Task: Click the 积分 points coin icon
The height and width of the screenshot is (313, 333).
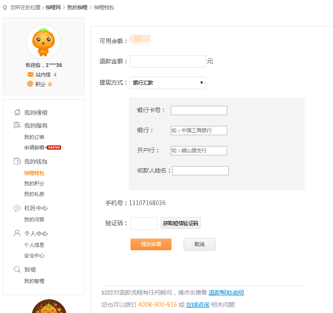Action: 30,84
